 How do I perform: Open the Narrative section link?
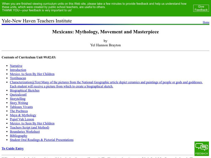click(16, 66)
